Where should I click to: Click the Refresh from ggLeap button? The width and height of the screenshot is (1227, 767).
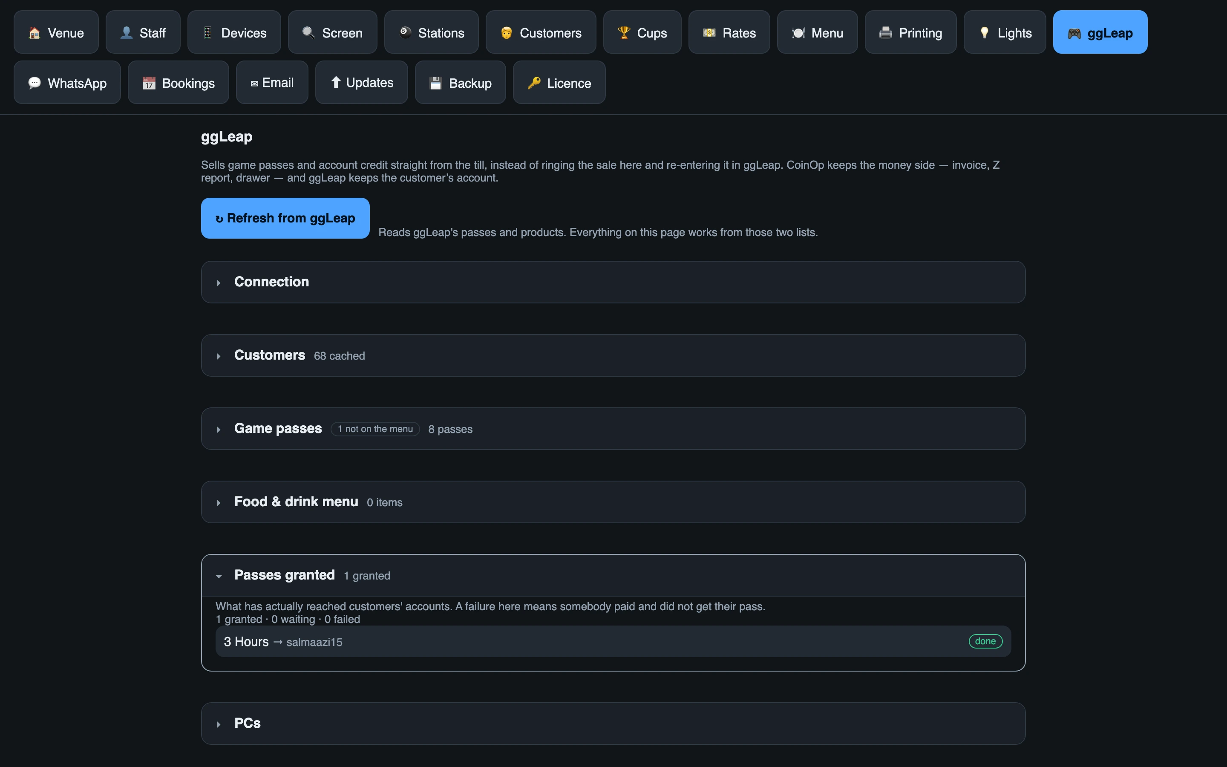pos(285,218)
